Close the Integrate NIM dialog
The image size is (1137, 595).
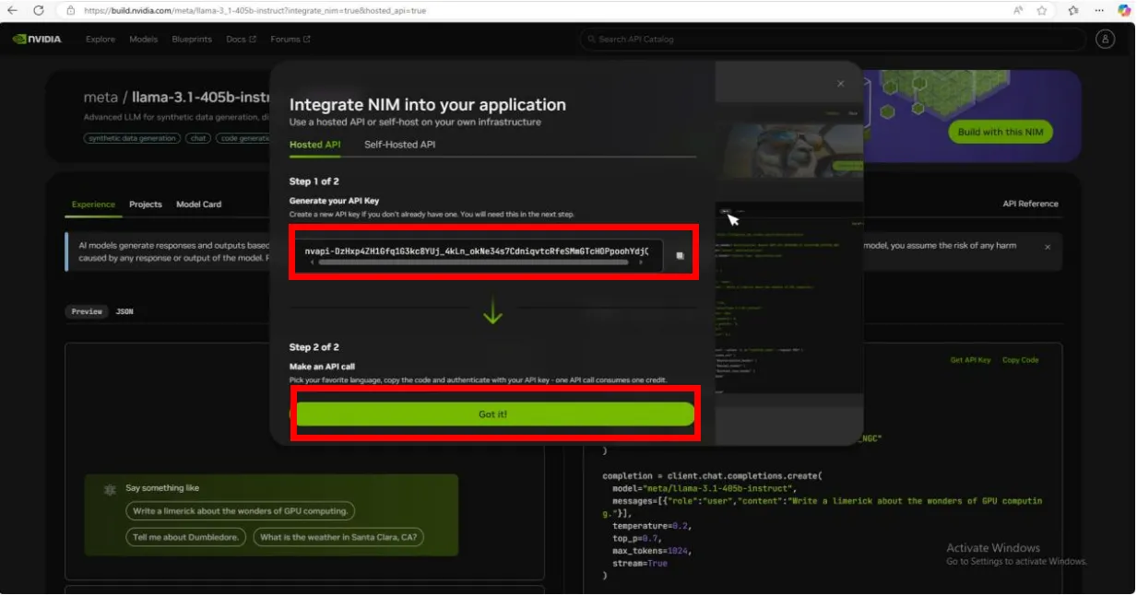[840, 84]
